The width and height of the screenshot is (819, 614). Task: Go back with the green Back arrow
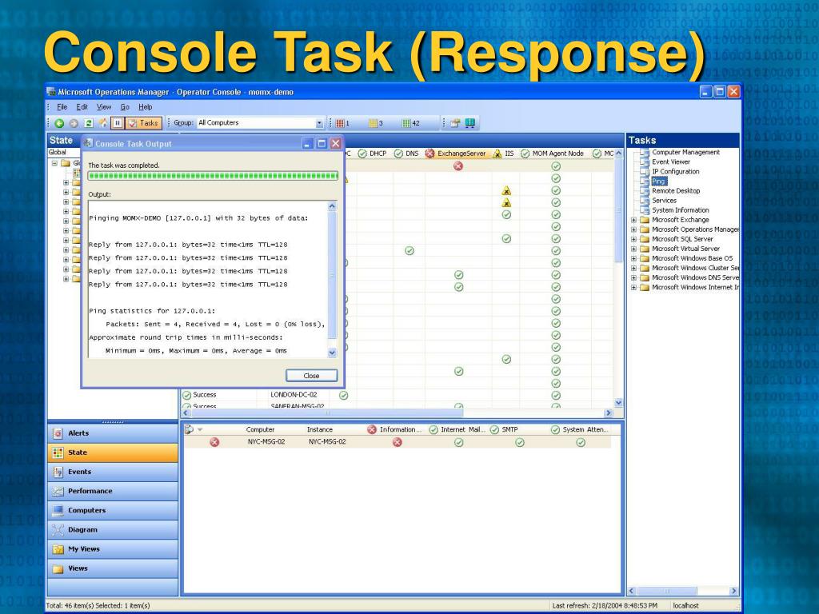(59, 123)
